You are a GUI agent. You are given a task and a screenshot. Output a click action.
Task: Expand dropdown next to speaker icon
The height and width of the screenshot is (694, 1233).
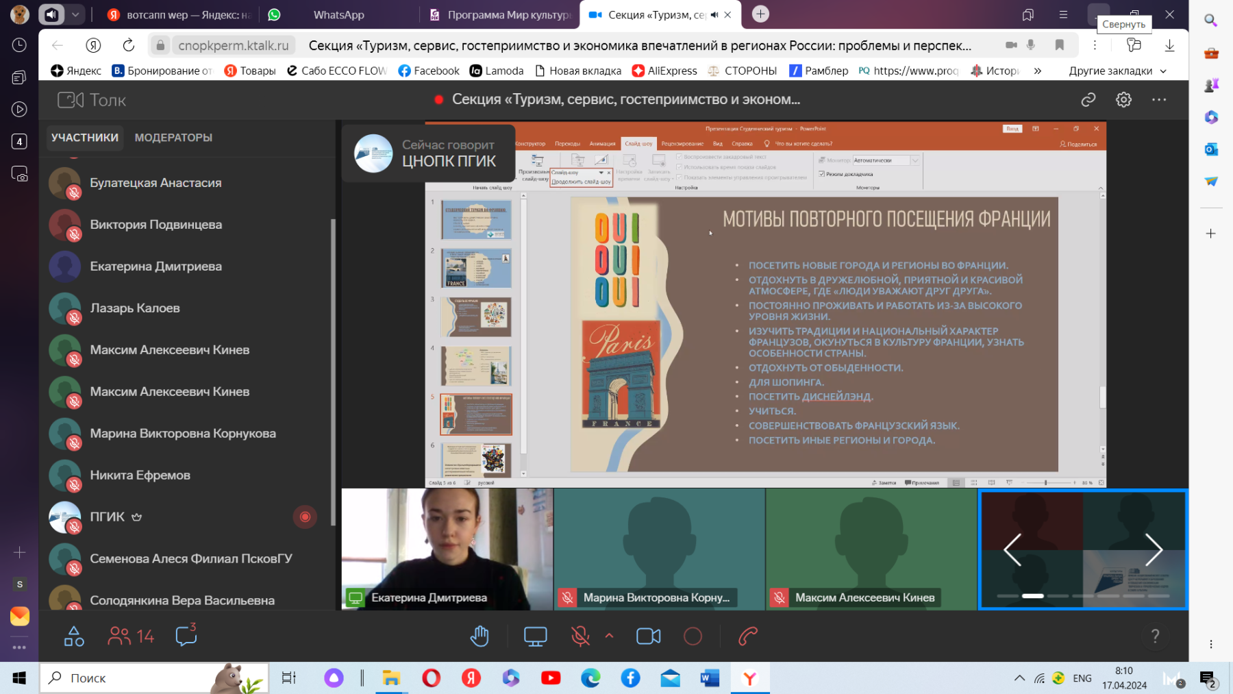pos(75,14)
